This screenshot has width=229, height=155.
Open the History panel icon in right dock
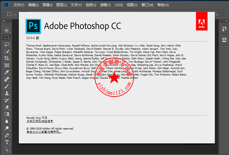[x=224, y=29]
